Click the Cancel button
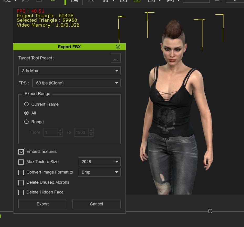This screenshot has height=227, width=244. click(96, 204)
